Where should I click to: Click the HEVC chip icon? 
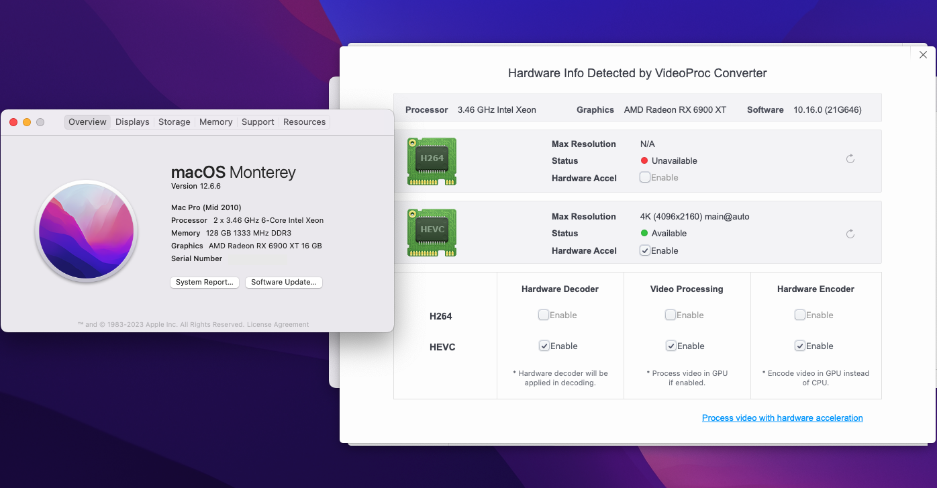click(x=432, y=232)
